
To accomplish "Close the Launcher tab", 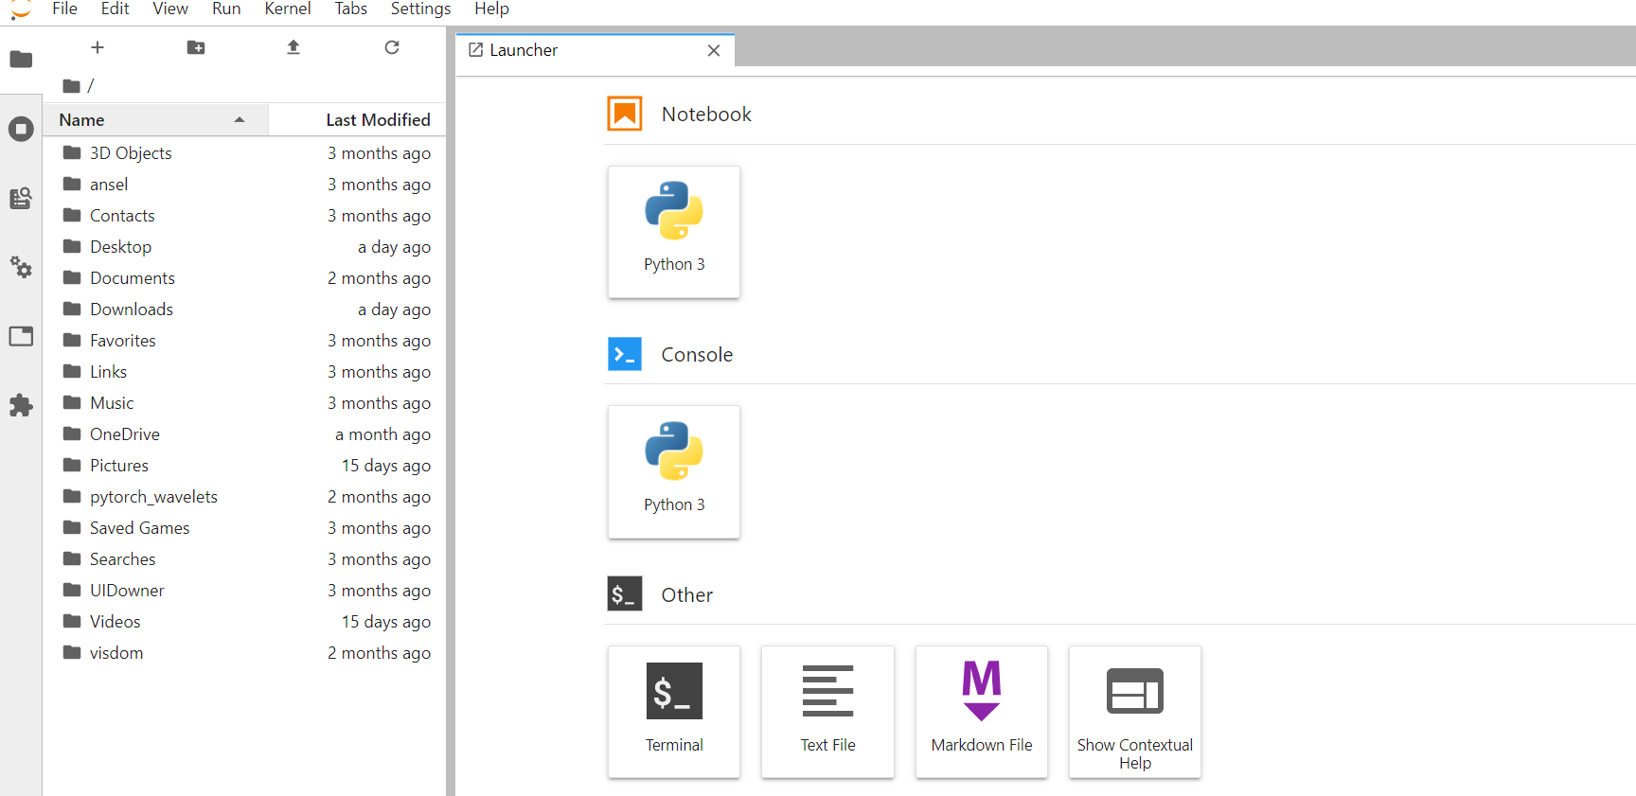I will 714,50.
